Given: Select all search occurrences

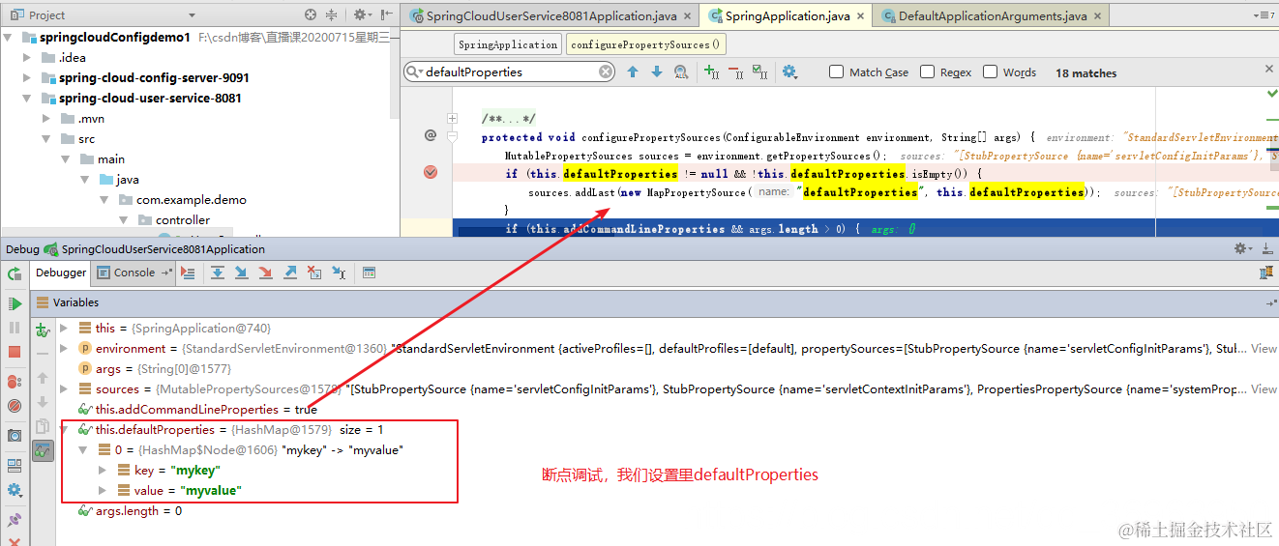Looking at the screenshot, I should (759, 72).
